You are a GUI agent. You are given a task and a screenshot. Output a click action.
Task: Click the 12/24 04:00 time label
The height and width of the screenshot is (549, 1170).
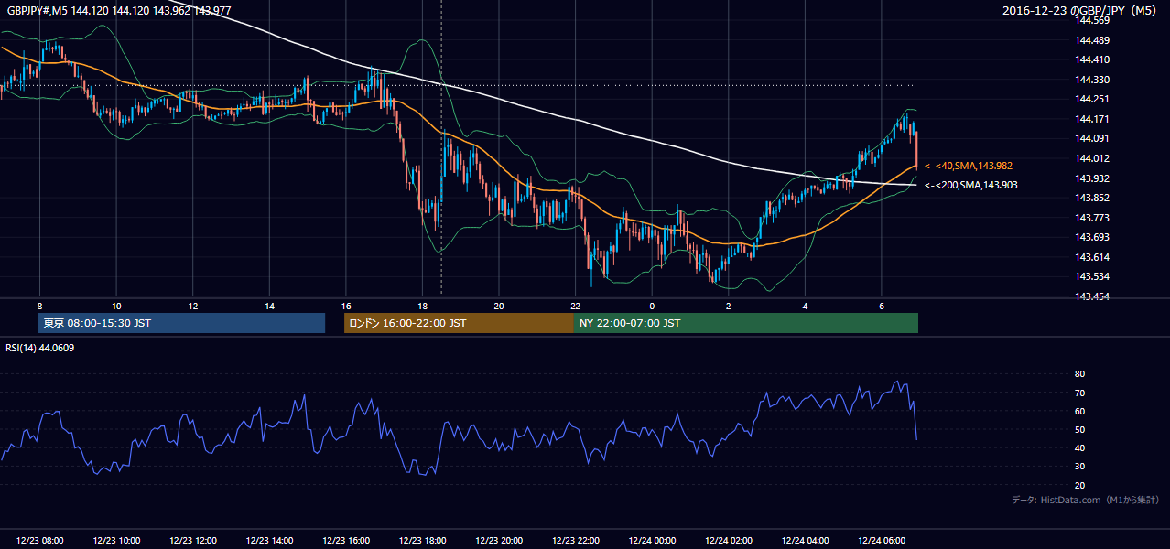click(x=805, y=541)
